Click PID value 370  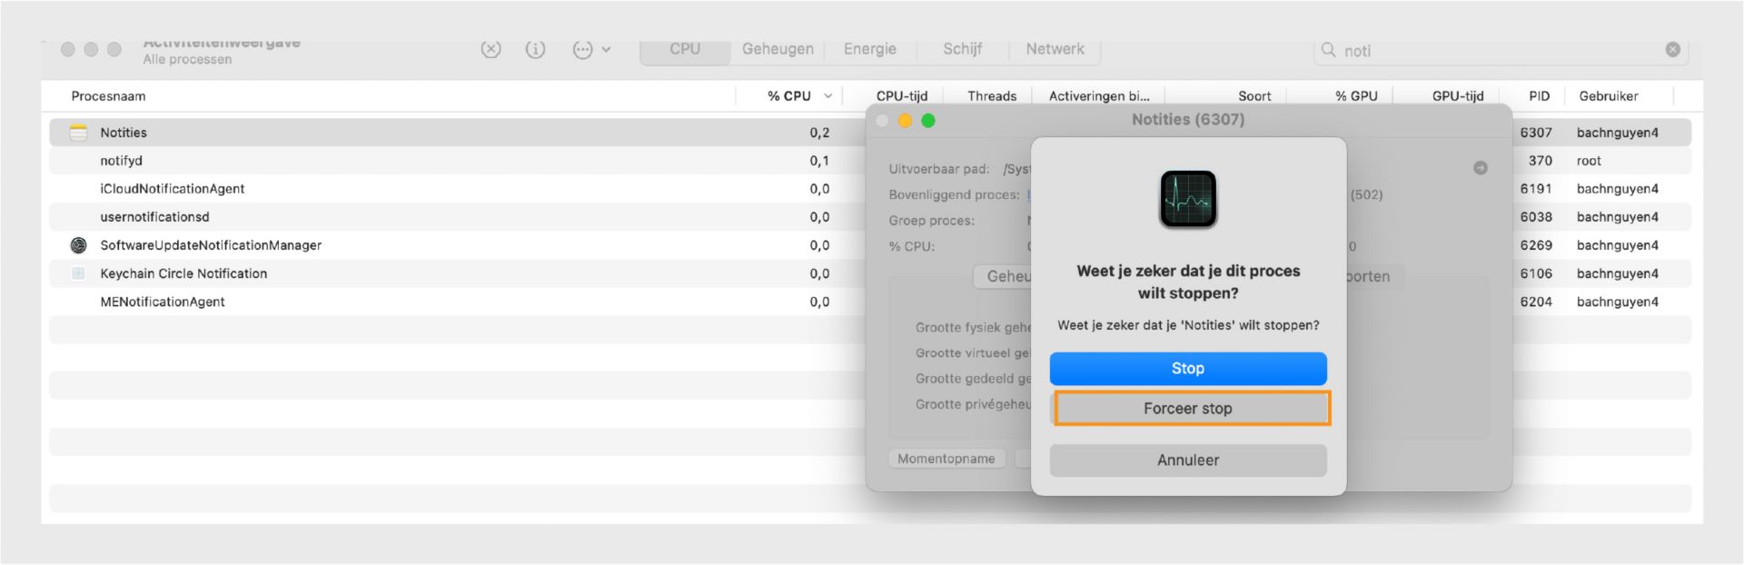pyautogui.click(x=1540, y=161)
